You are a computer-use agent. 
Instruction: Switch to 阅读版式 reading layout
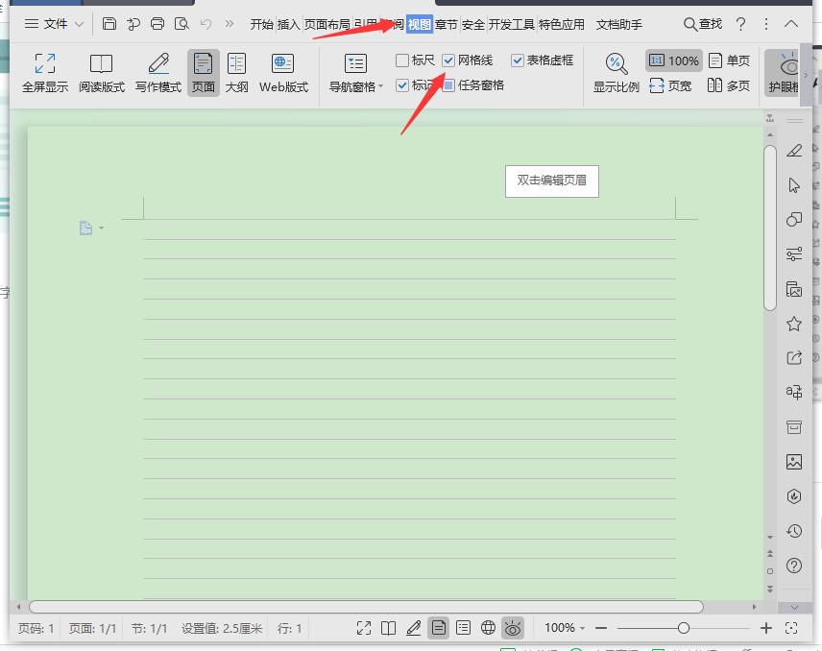point(102,73)
